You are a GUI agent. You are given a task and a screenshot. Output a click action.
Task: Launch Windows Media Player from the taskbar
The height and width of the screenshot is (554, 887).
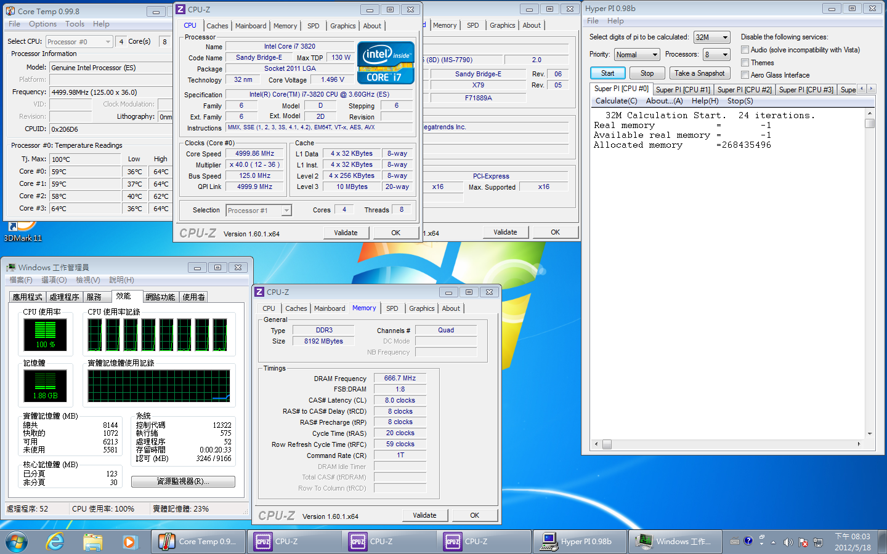click(x=129, y=542)
